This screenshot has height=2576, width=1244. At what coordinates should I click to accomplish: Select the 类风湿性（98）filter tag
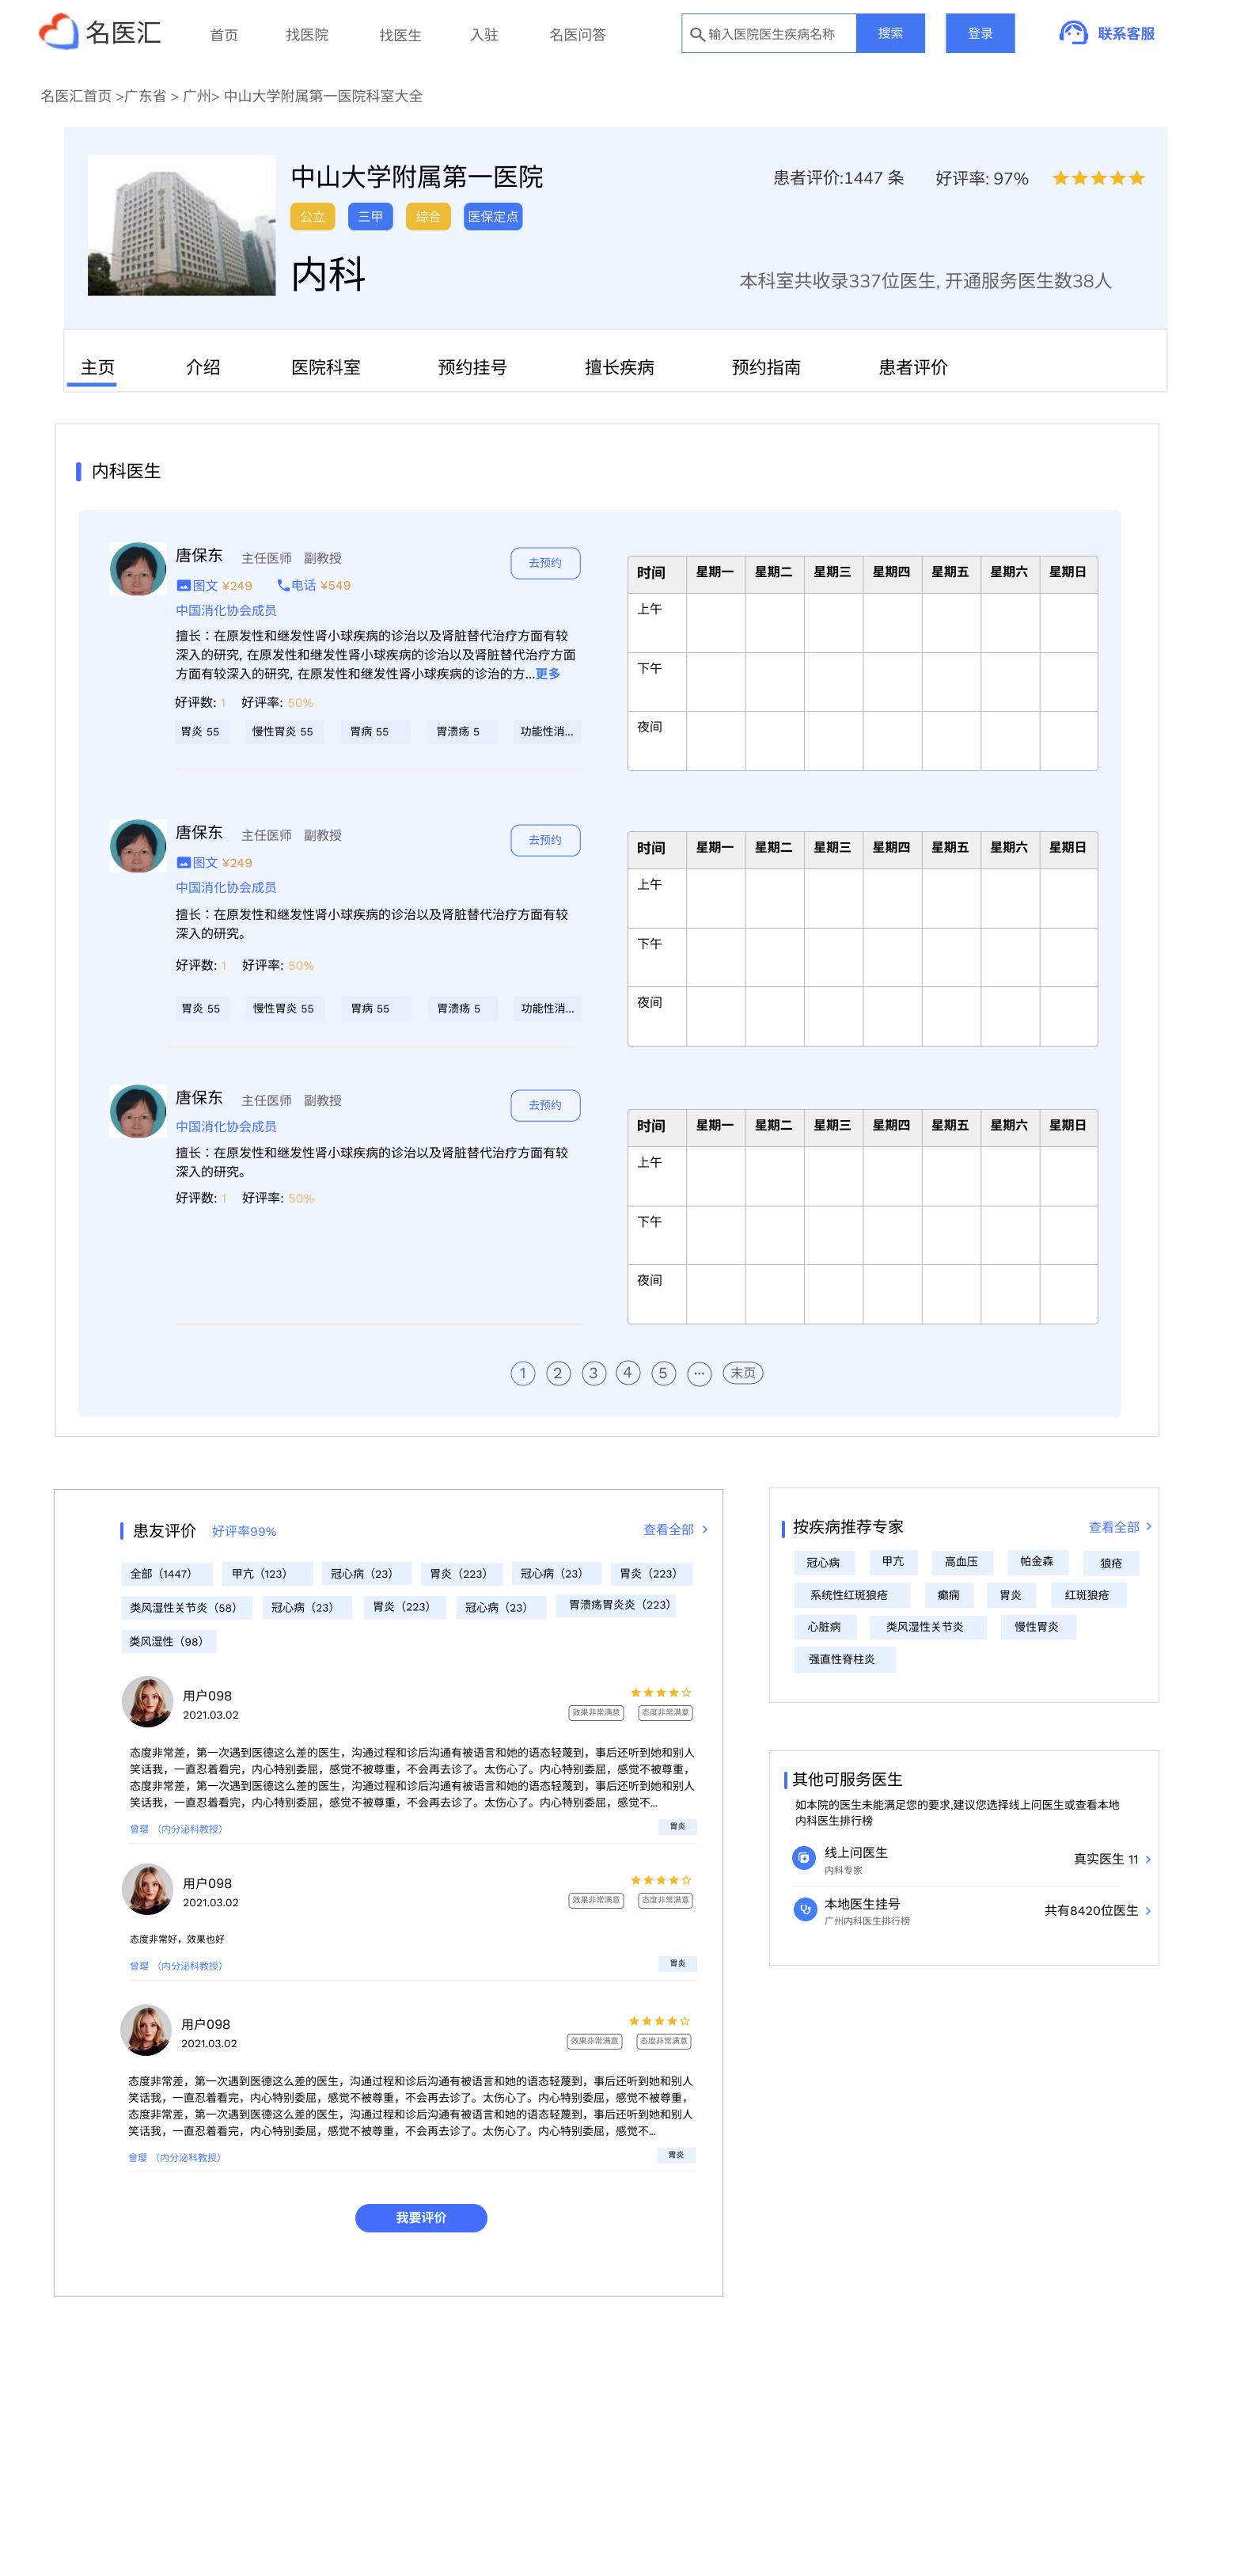(168, 1641)
